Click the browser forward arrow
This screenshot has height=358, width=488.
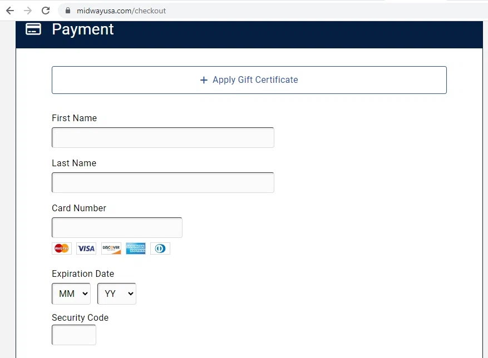(x=28, y=11)
